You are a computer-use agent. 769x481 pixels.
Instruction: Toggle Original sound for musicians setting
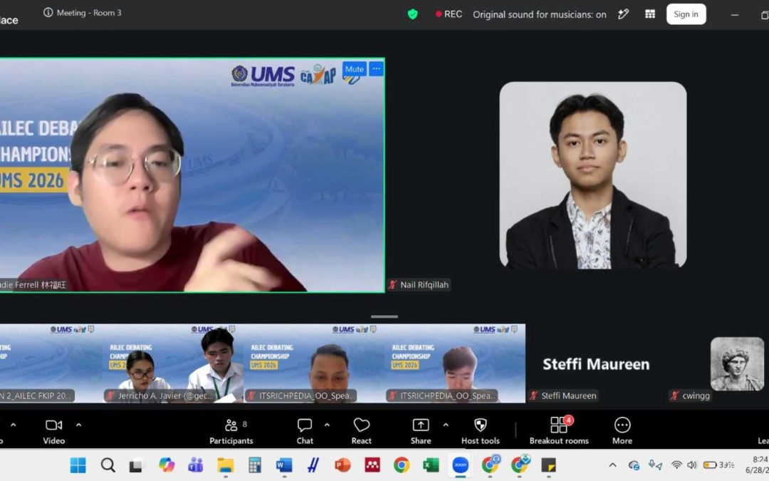point(540,15)
